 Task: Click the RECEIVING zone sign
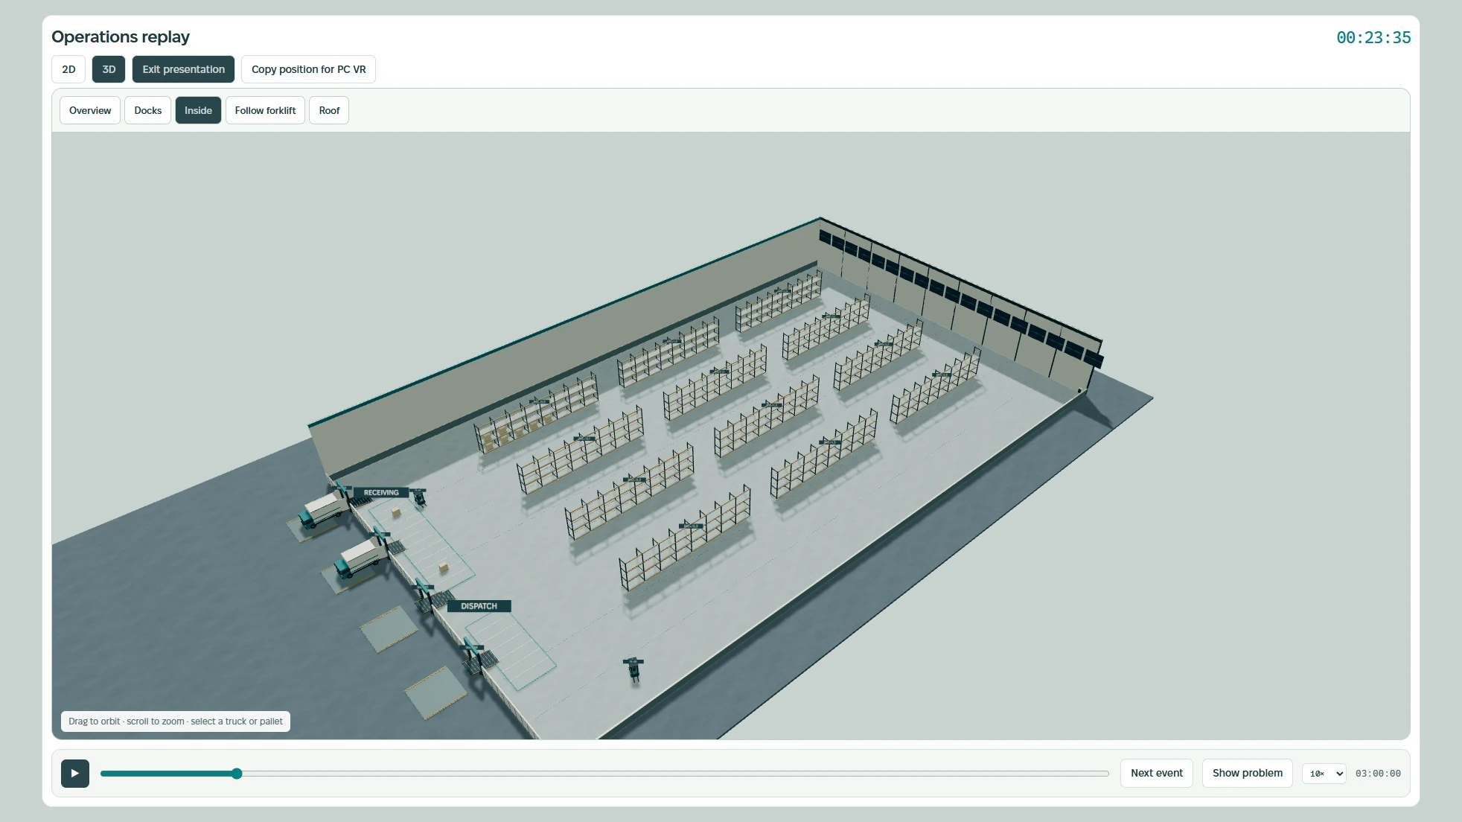[x=381, y=492]
